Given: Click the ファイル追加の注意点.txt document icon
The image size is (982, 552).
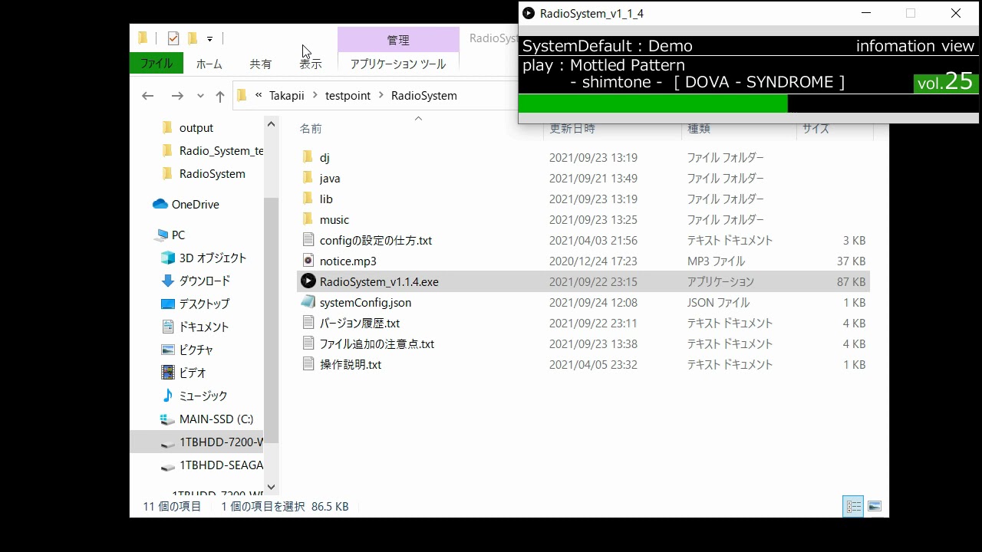Looking at the screenshot, I should 308,343.
